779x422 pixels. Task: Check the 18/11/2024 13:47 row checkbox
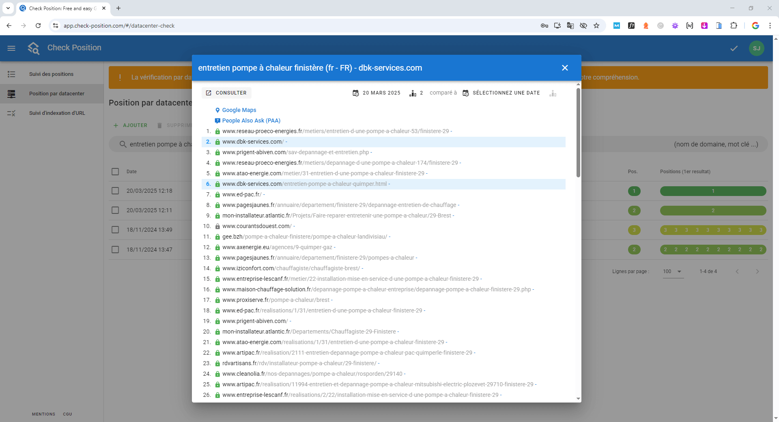pyautogui.click(x=115, y=249)
